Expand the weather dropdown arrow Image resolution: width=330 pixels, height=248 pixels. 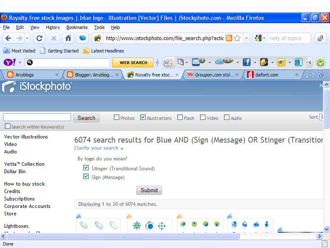coord(238,62)
